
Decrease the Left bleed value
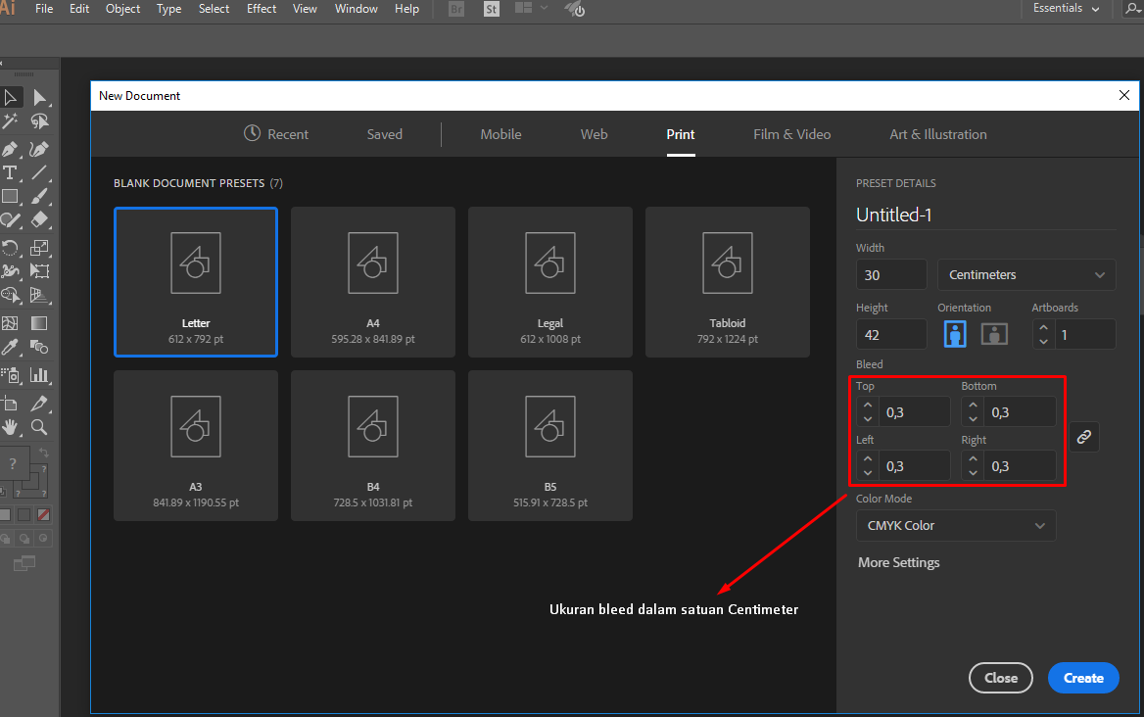[x=868, y=473]
